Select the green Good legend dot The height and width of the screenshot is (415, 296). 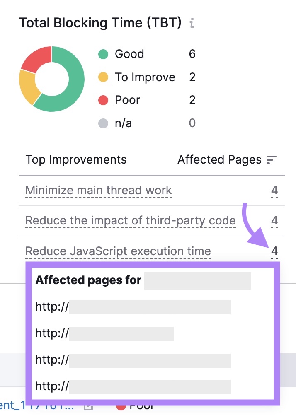[x=103, y=54]
